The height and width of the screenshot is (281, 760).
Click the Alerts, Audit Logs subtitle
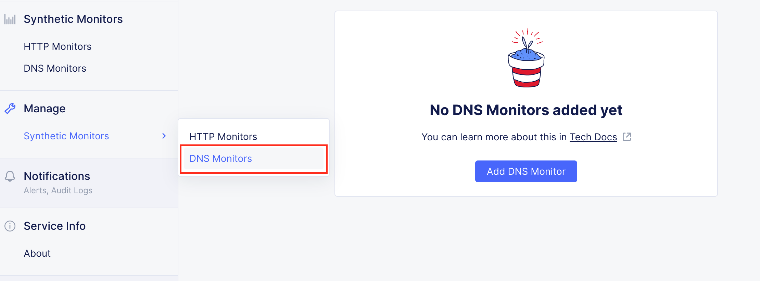pos(58,191)
